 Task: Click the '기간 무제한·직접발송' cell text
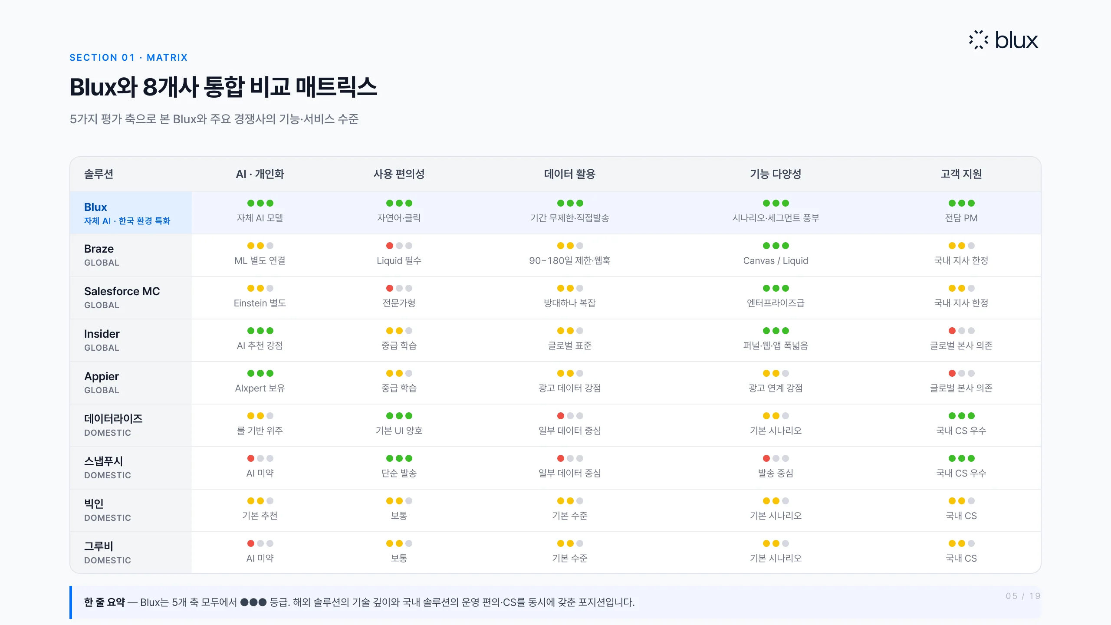(x=569, y=218)
